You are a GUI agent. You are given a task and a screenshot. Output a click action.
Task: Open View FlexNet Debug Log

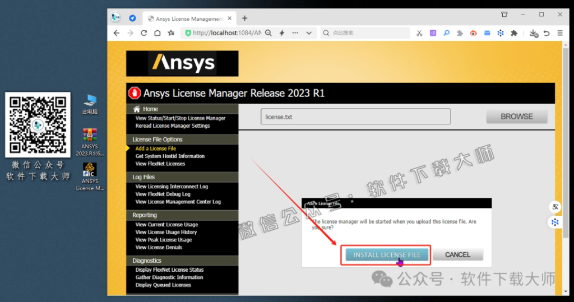(x=163, y=194)
